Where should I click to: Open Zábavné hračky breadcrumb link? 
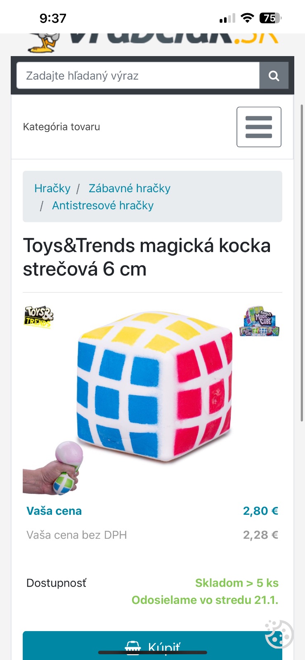tap(130, 189)
